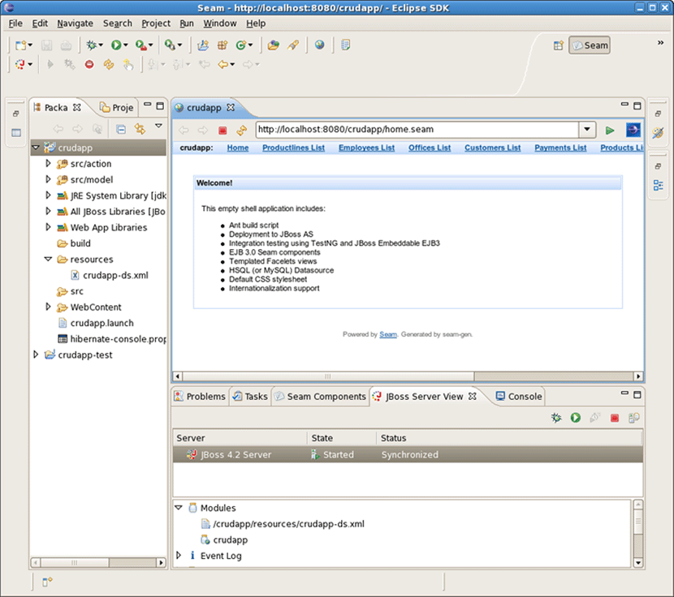Click the browser refresh icon
This screenshot has height=597, width=674.
[241, 131]
